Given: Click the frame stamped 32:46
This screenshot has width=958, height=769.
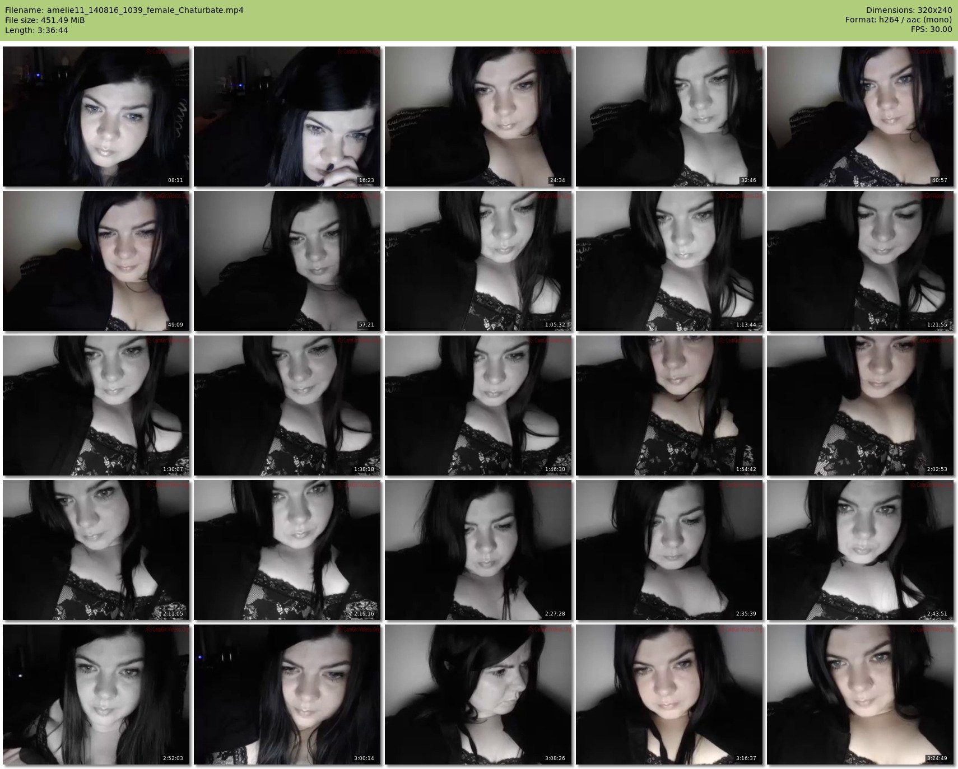Looking at the screenshot, I should 669,116.
